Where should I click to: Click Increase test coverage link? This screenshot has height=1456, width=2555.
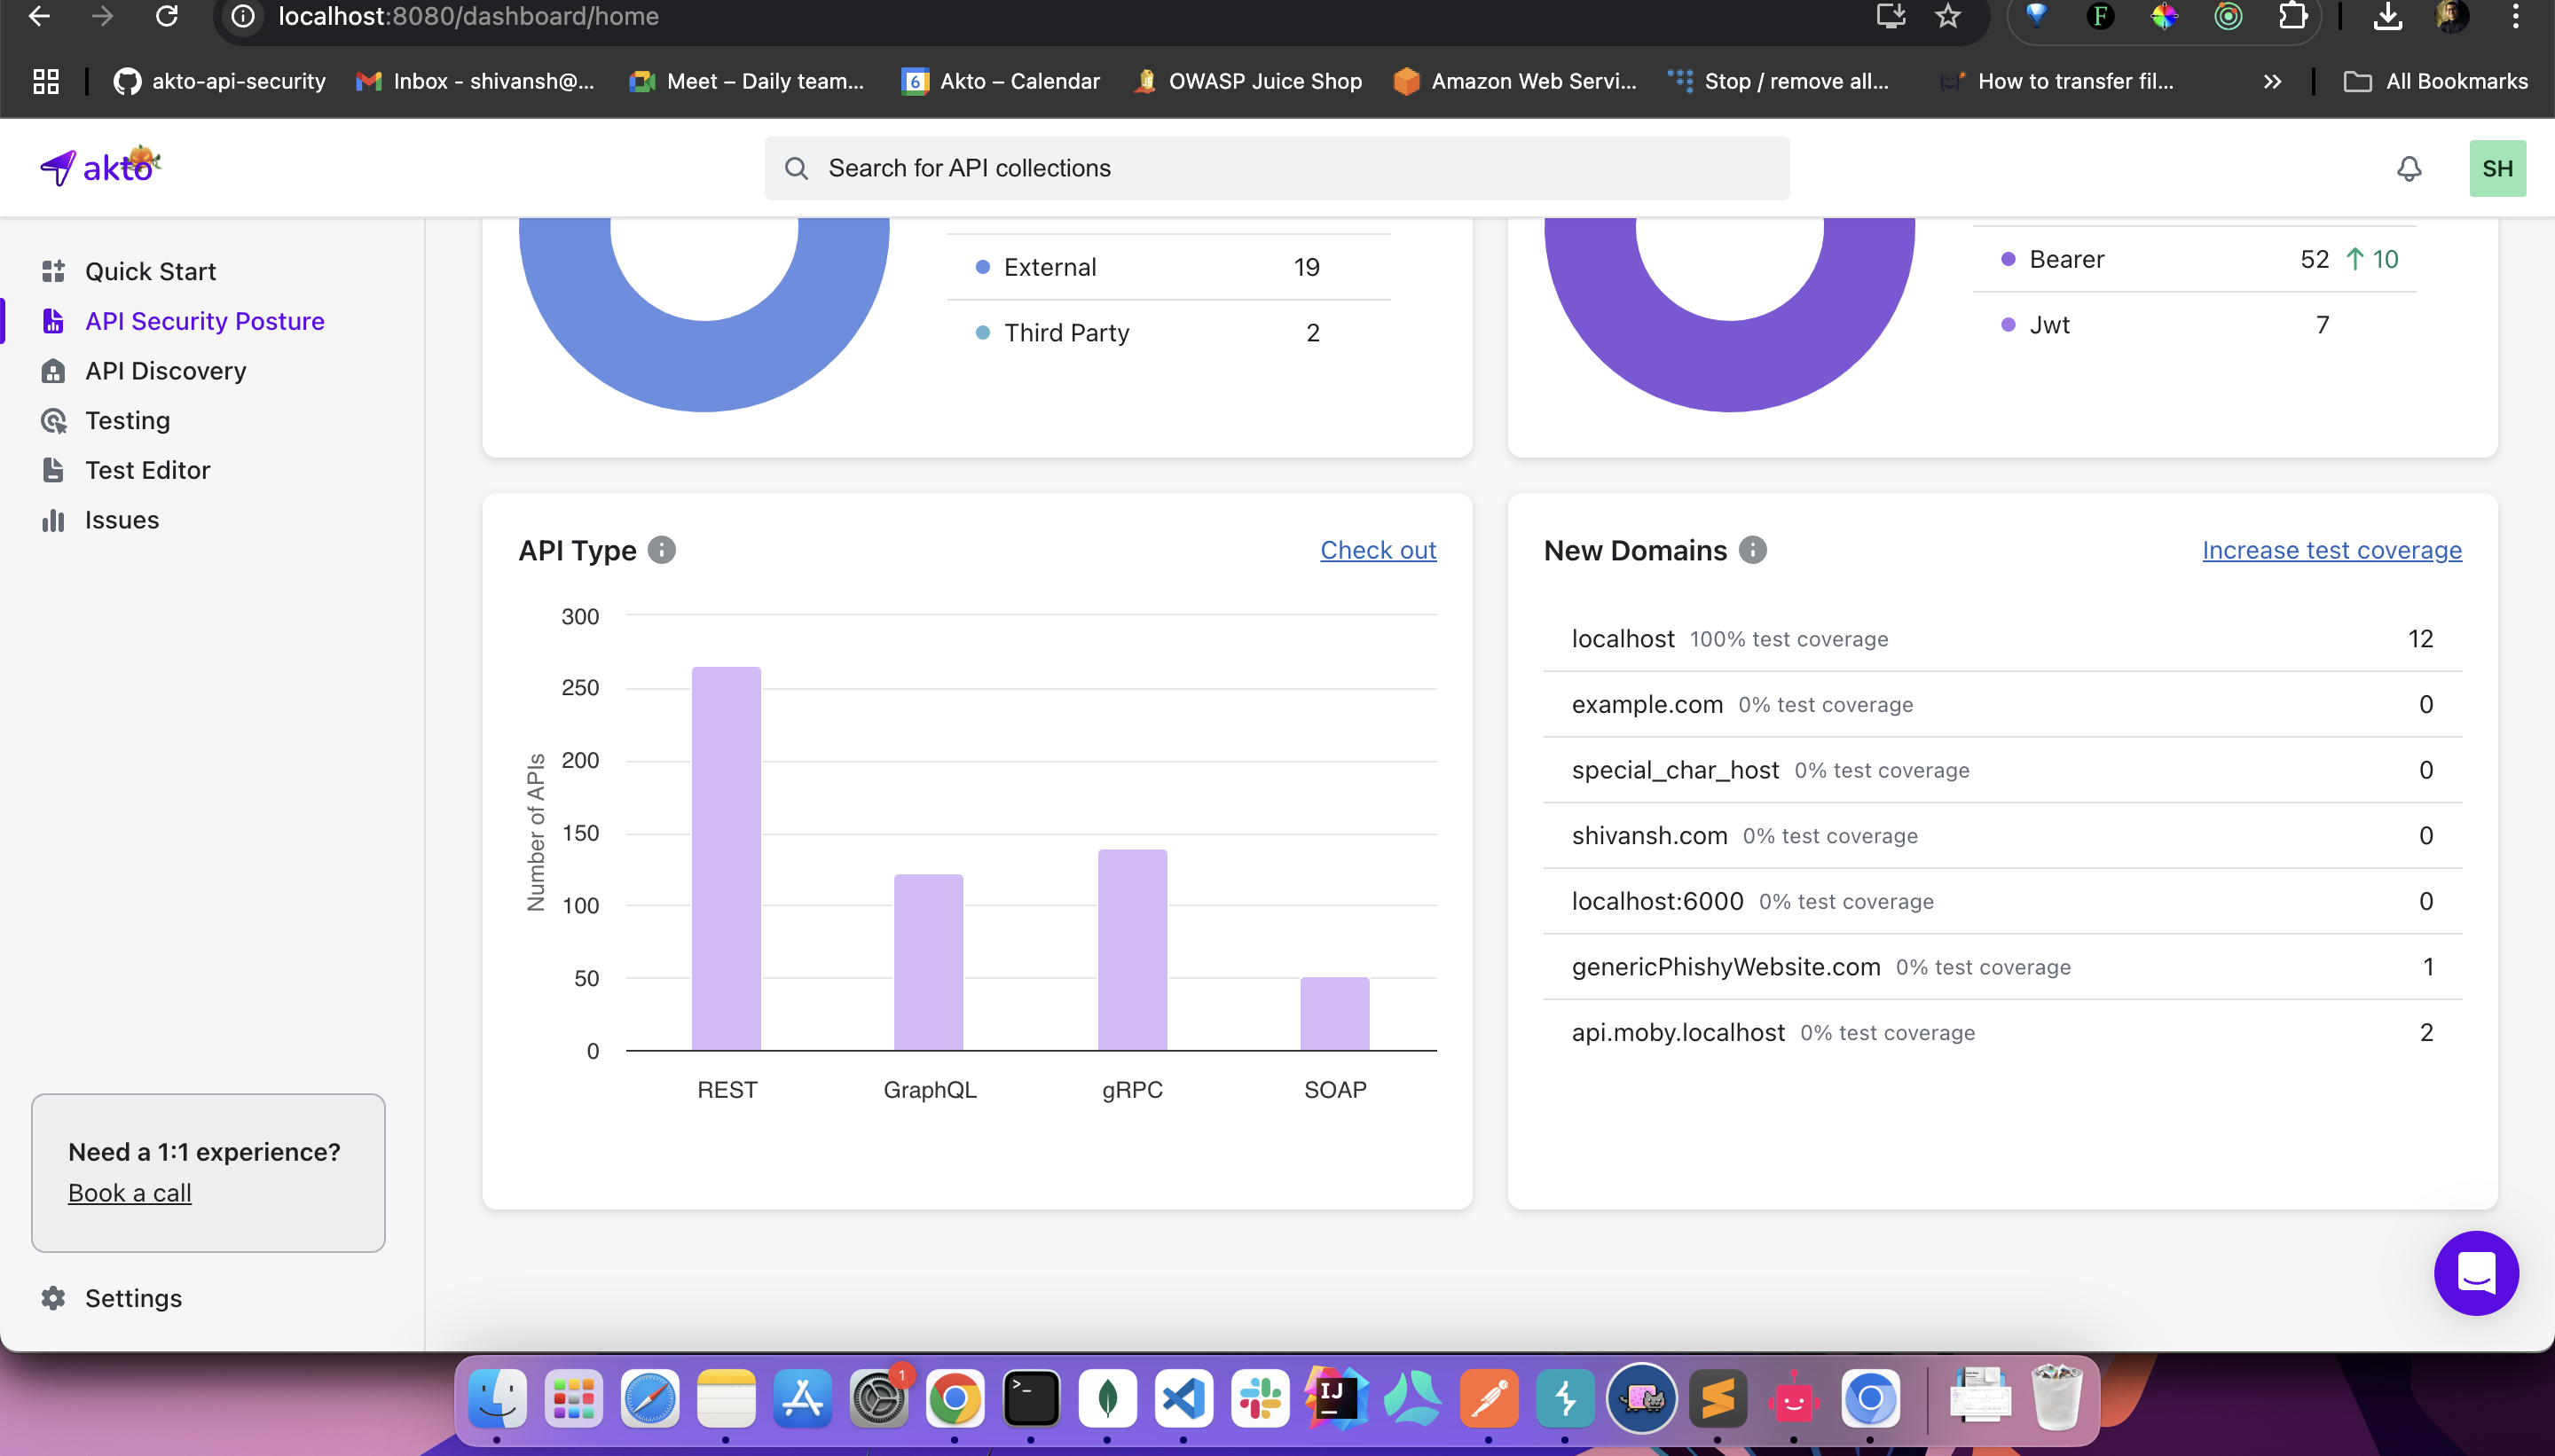[x=2331, y=550]
